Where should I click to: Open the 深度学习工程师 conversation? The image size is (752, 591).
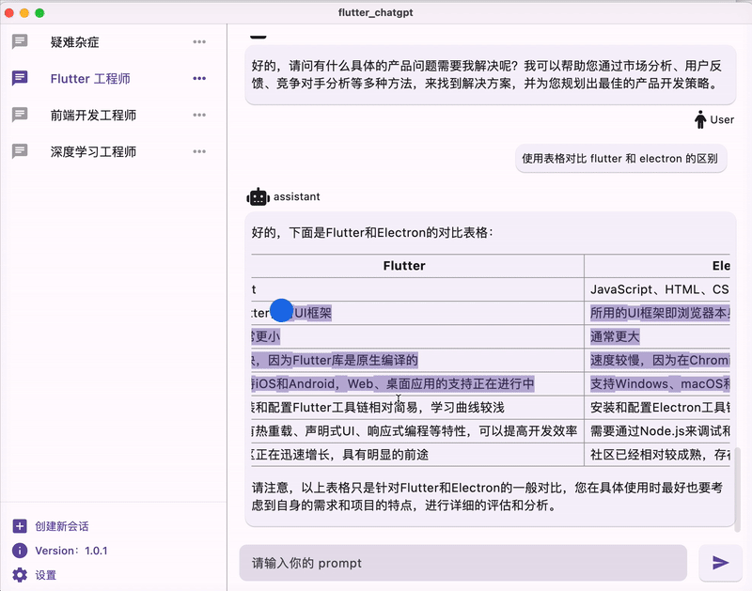pos(93,151)
